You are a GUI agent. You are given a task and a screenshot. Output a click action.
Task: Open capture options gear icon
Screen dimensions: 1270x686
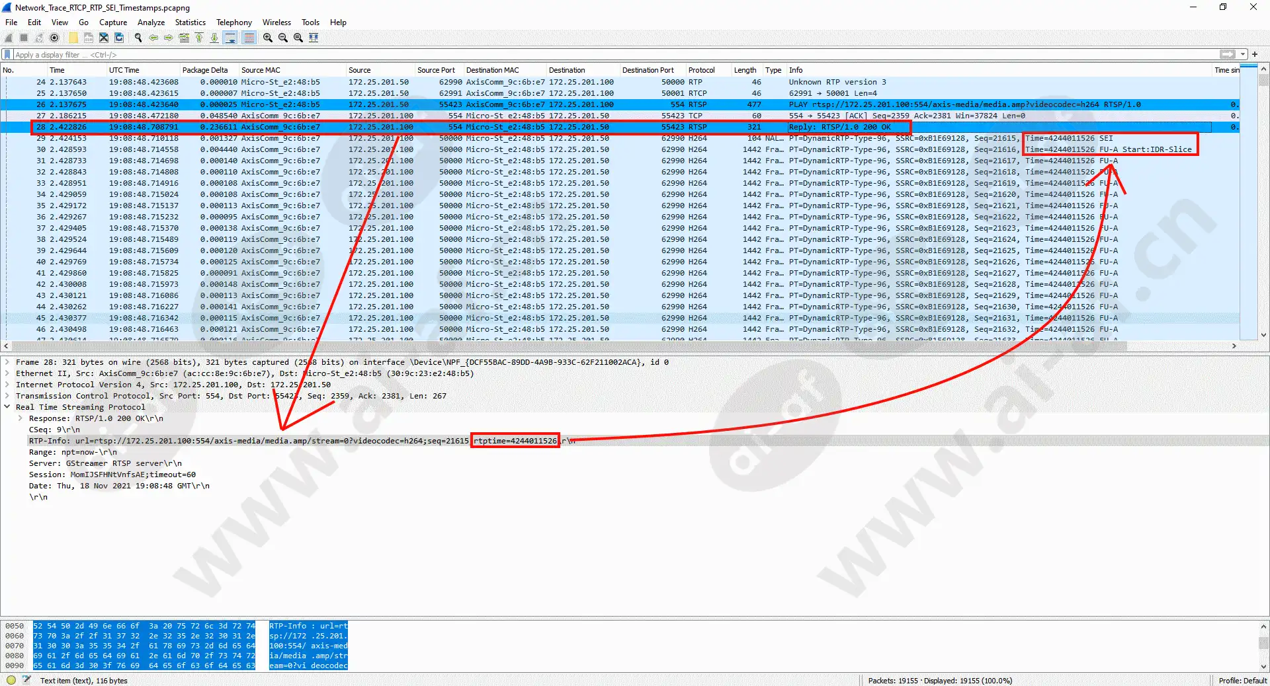55,38
